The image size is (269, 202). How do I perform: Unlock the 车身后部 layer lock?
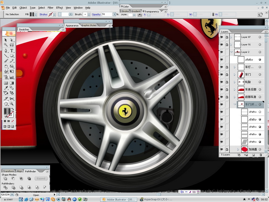(227, 89)
